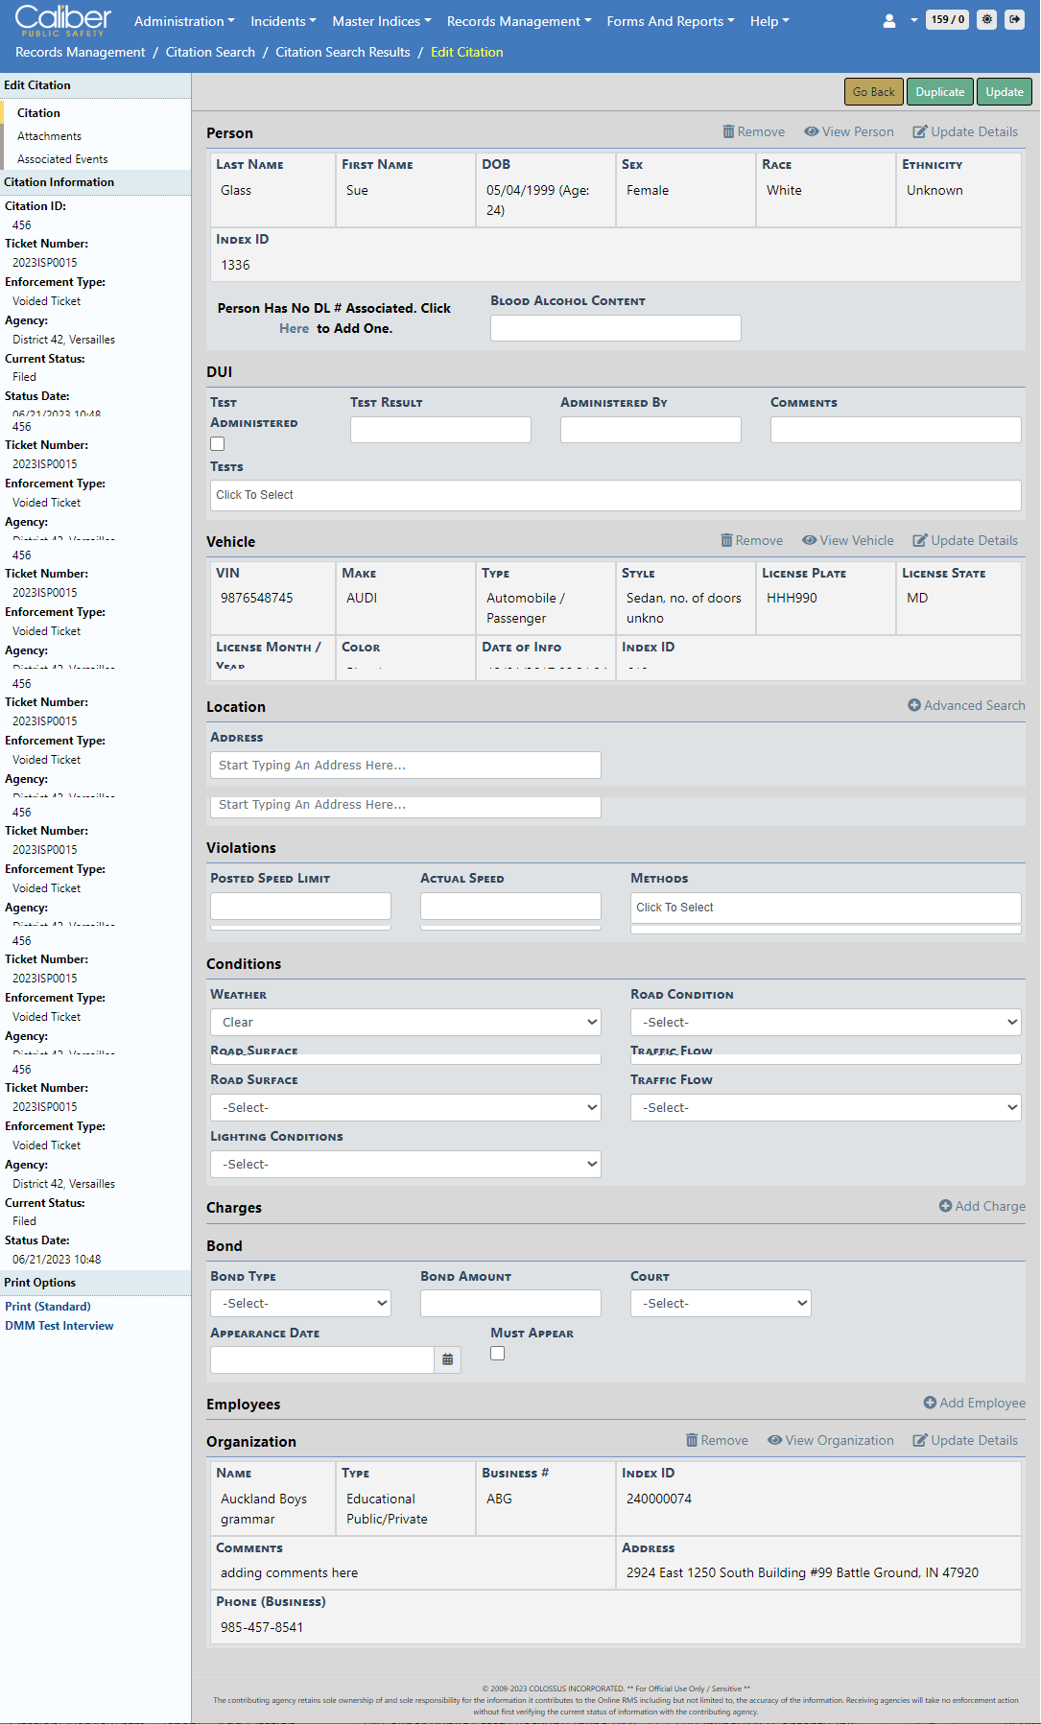The height and width of the screenshot is (1724, 1041).
Task: Open the Weather dropdown showing Clear
Action: tap(405, 1023)
